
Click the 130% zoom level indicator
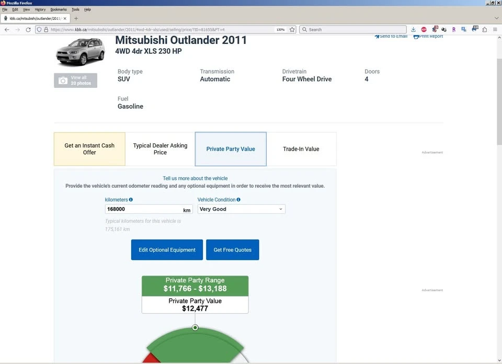click(x=280, y=29)
